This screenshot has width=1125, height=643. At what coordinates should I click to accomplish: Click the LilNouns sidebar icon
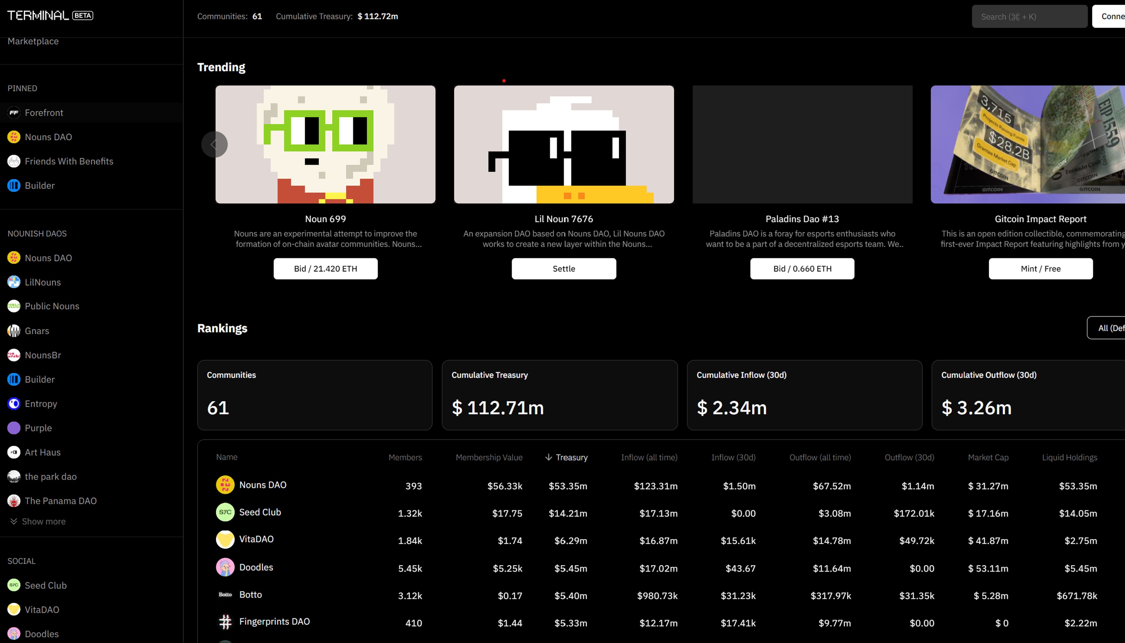(14, 282)
